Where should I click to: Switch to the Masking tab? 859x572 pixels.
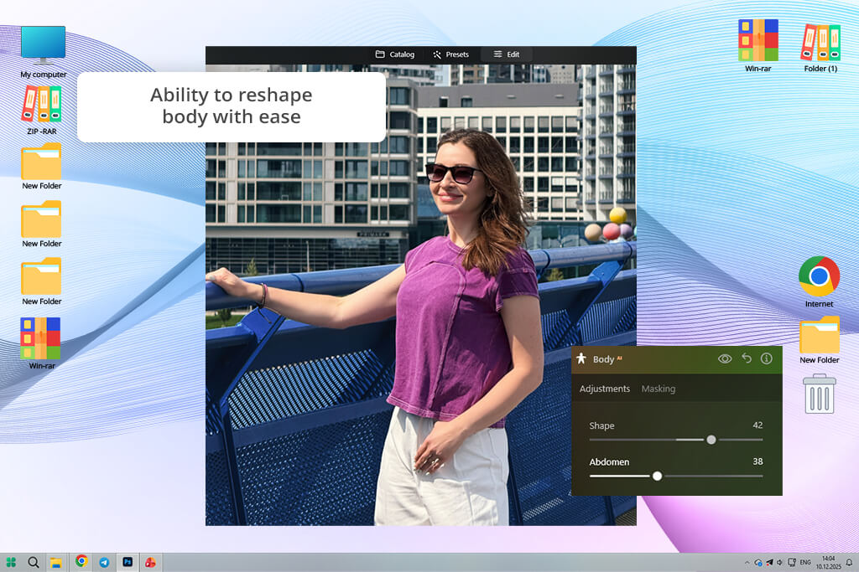(658, 389)
